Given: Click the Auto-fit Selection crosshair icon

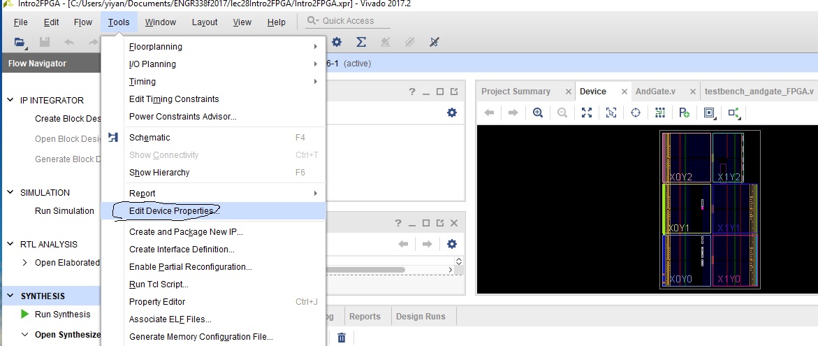Looking at the screenshot, I should point(636,113).
